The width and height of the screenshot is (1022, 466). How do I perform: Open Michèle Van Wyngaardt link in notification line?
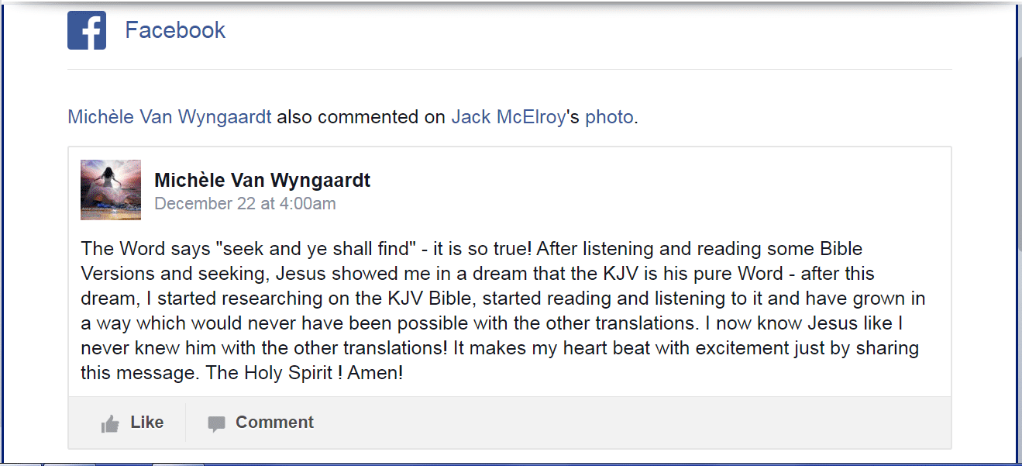point(170,117)
